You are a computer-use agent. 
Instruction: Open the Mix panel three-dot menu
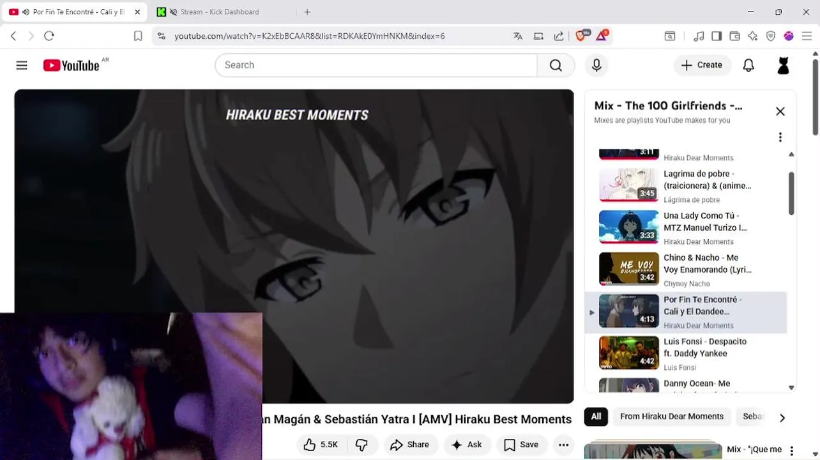780,137
